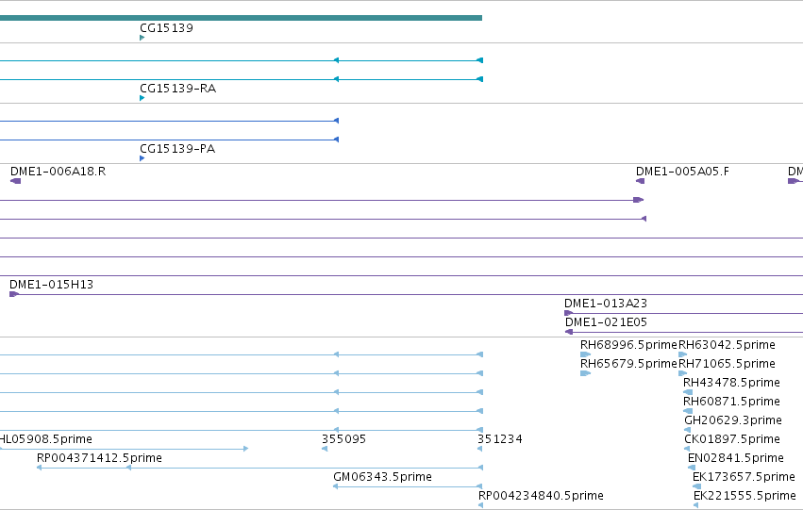Image resolution: width=803 pixels, height=510 pixels.
Task: Select the CK01897.5prime EST label
Action: [x=732, y=439]
